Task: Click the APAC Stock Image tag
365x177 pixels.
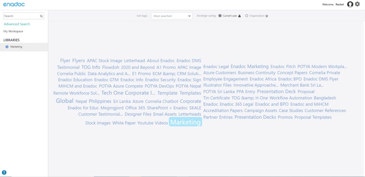Action: point(105,61)
